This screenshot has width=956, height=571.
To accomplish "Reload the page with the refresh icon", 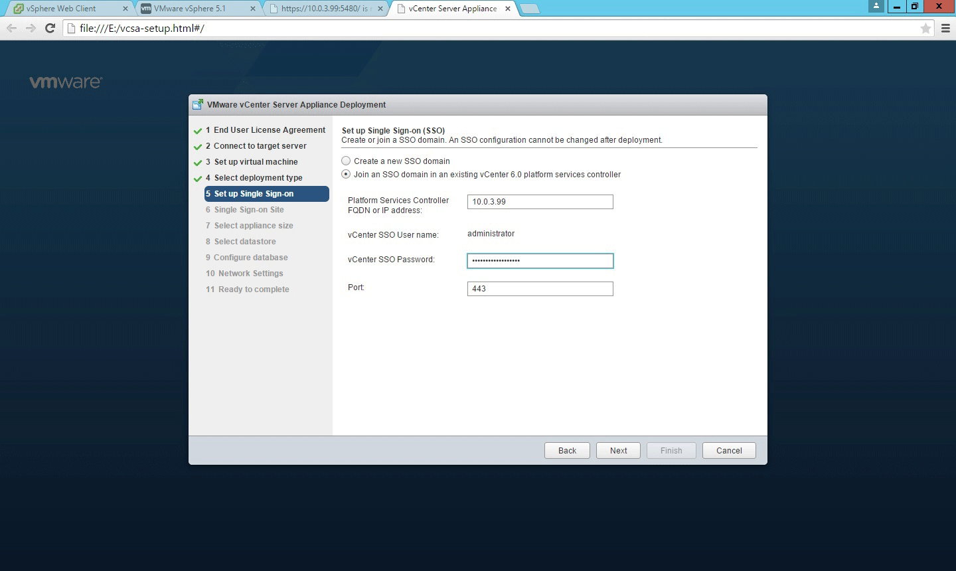I will click(x=50, y=28).
